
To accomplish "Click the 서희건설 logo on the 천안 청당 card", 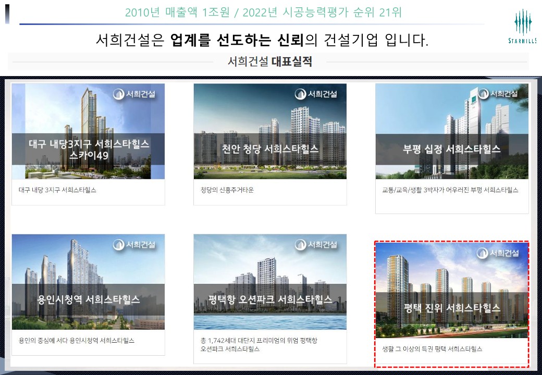I will coord(316,94).
